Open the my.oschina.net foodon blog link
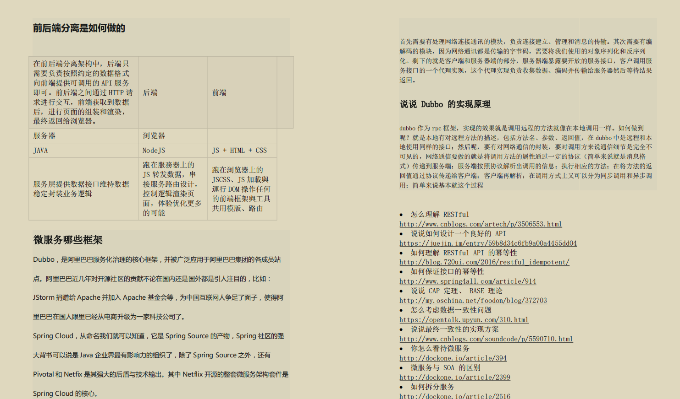The height and width of the screenshot is (399, 680). [473, 301]
